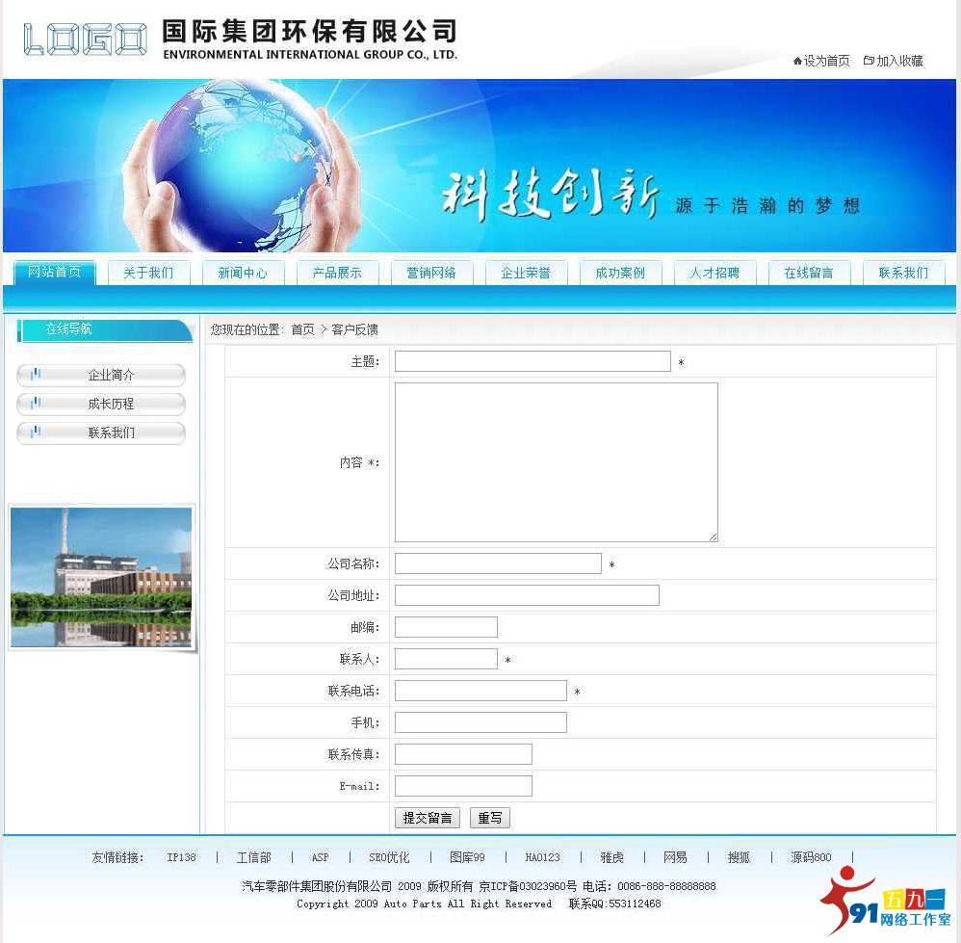This screenshot has width=961, height=943.
Task: Click the 主题 subject input field
Action: tap(532, 360)
